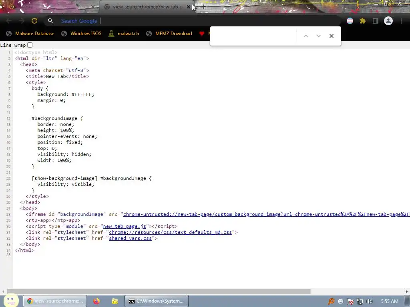Toggle the Line wrap checkbox
Image resolution: width=410 pixels, height=307 pixels.
pos(30,45)
